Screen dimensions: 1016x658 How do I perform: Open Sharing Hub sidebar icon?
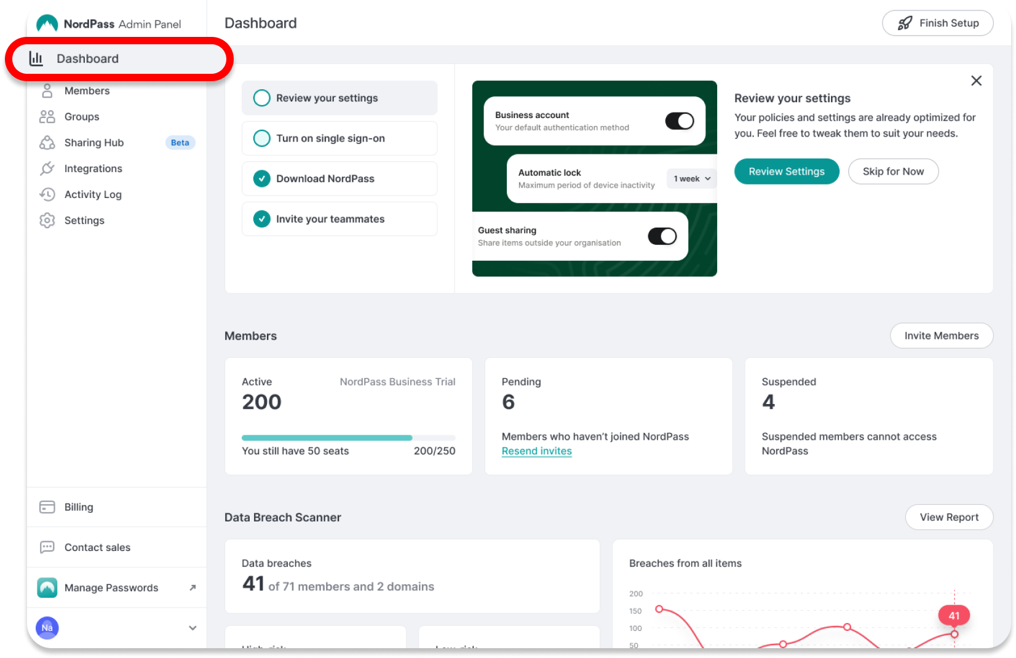click(x=47, y=143)
